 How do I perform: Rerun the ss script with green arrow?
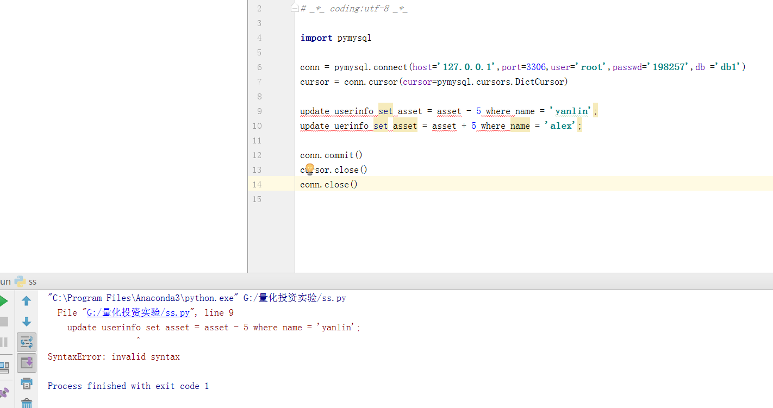(3, 301)
